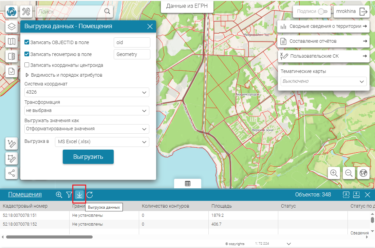Toggle the Подписи switch
The image size is (375, 248).
(x=322, y=12)
